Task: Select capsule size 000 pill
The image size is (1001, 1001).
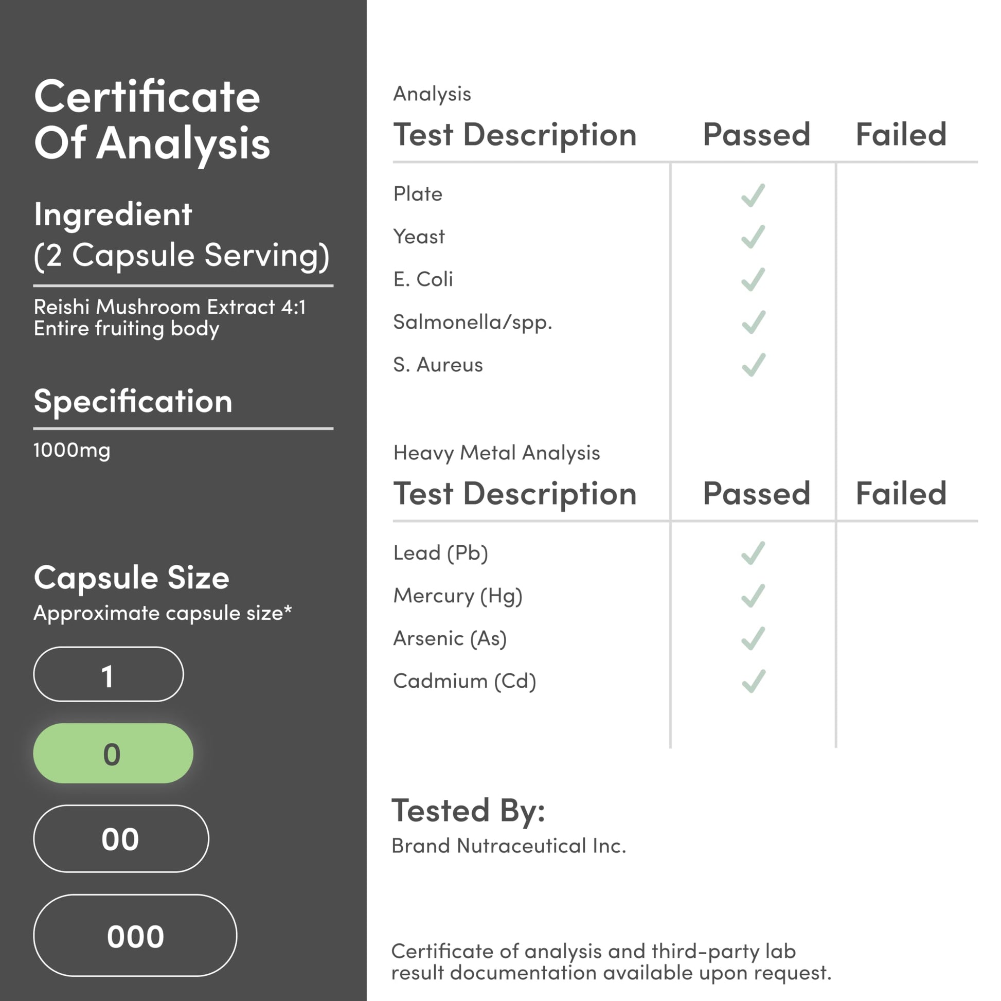Action: tap(135, 936)
